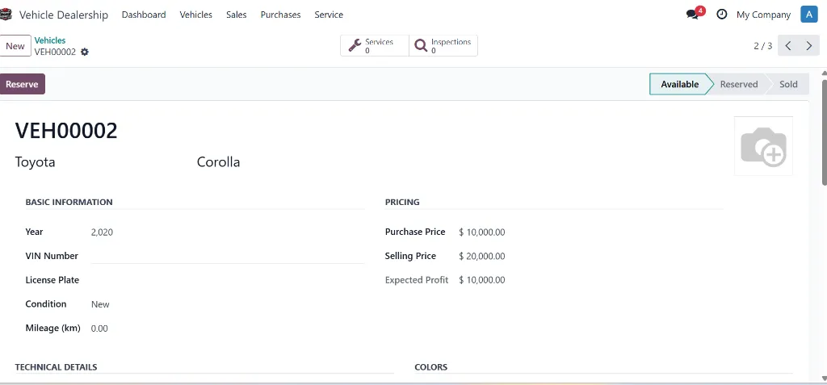Click the Vehicles breadcrumb link
The image size is (827, 385).
pyautogui.click(x=50, y=40)
